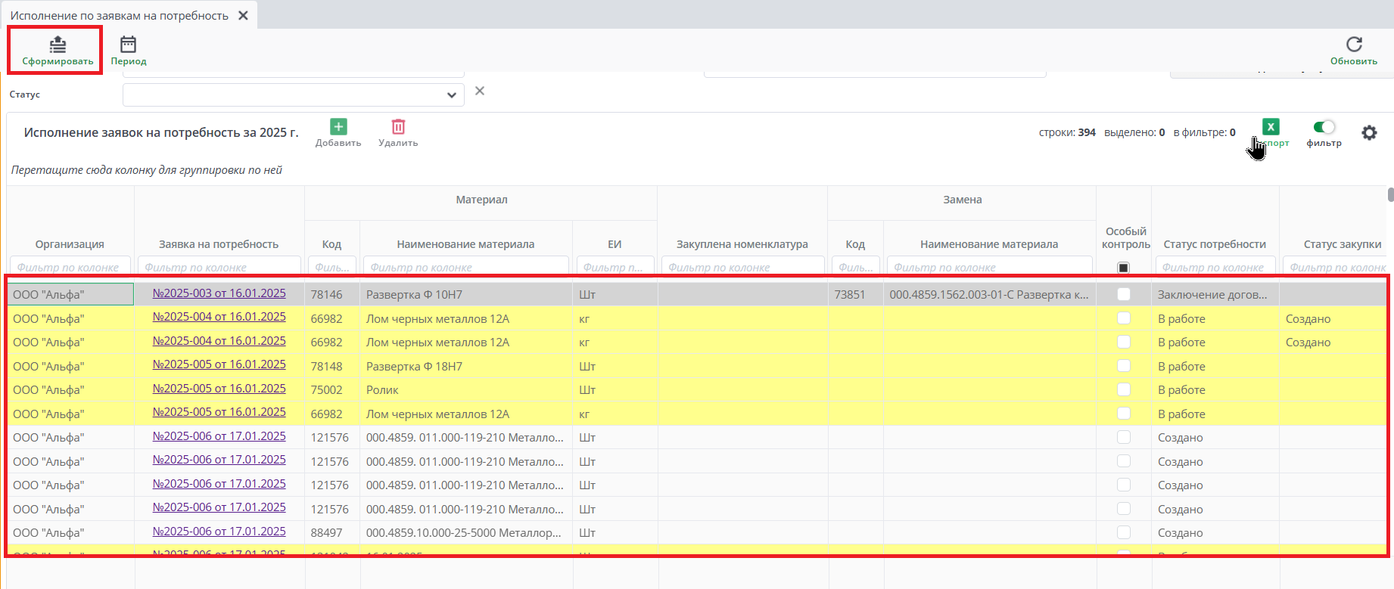The height and width of the screenshot is (589, 1394).
Task: Click the red Удалить trash icon
Action: coord(398,127)
